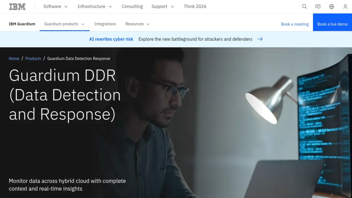Viewport: 352px width, 198px height.
Task: Go to Home breadcrumb
Action: tap(14, 59)
